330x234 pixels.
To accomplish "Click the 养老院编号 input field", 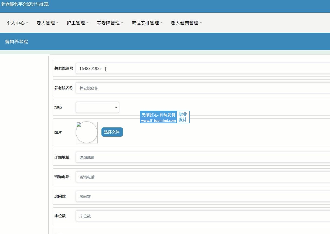I will (202, 69).
